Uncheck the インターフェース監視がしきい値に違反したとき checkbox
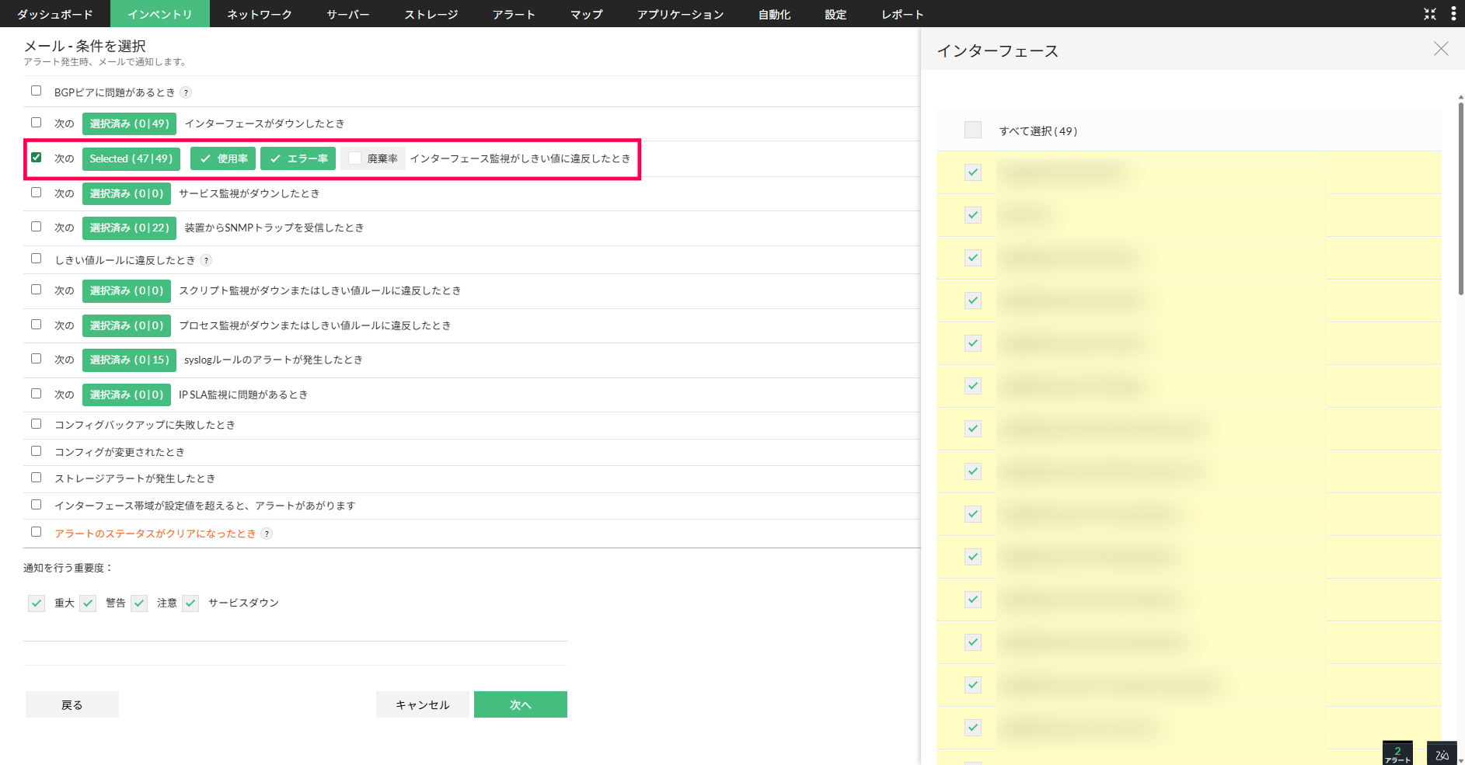 36,158
